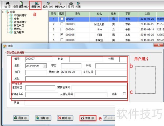Collapse the 全部 tree root

coord(3,12)
